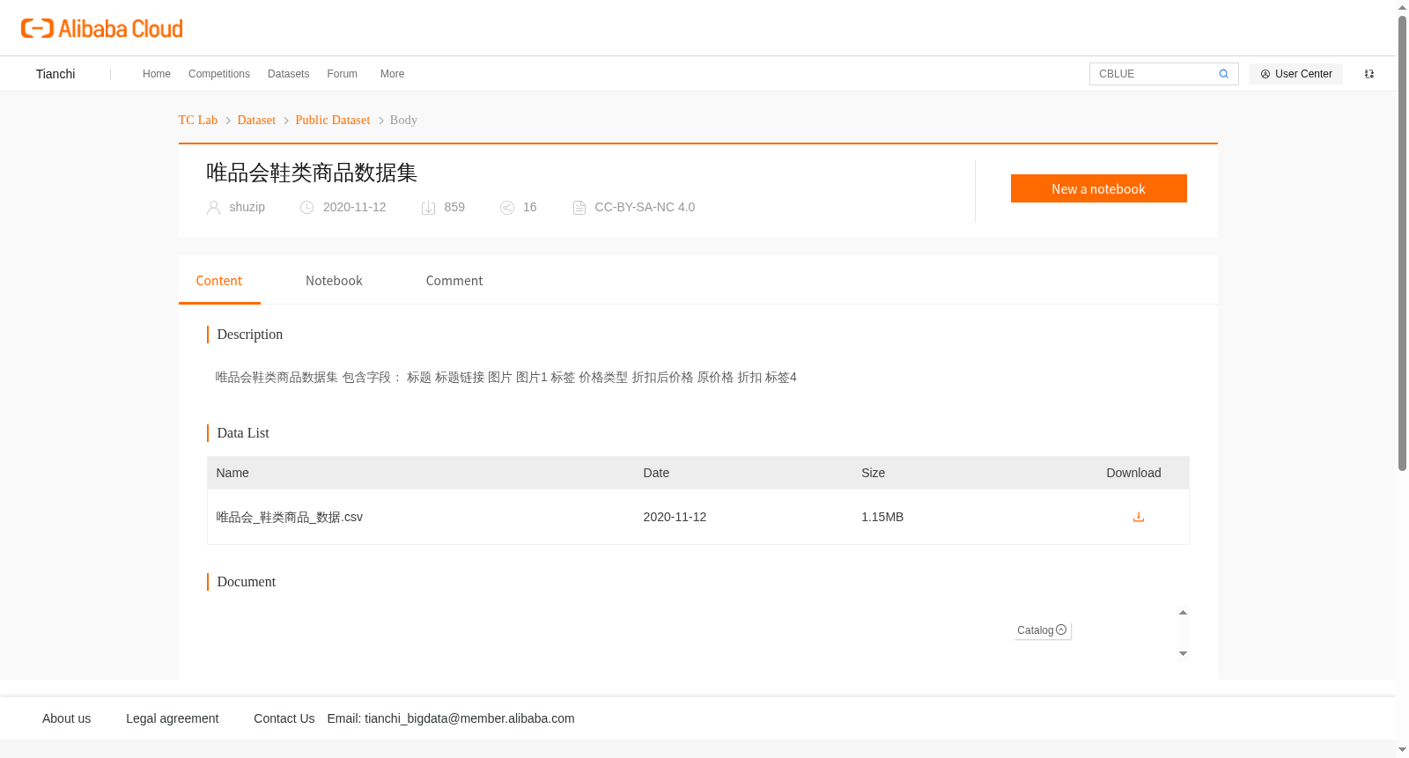The image size is (1409, 758).
Task: Click the dataset title 唯品会鞋类商品数据集
Action: pyautogui.click(x=312, y=173)
